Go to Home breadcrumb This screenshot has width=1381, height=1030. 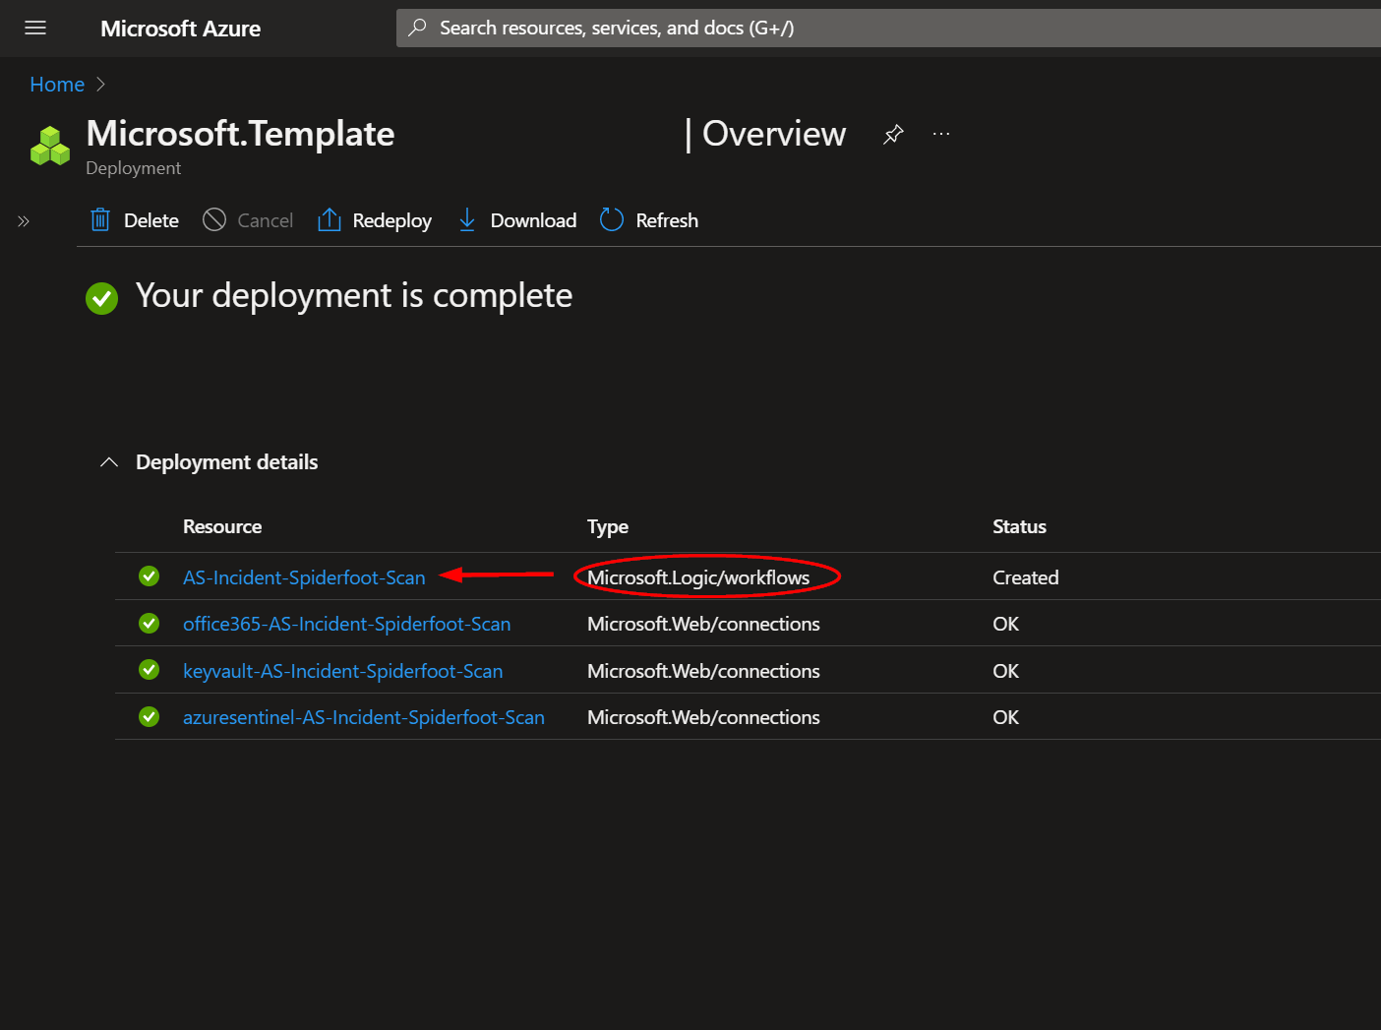pos(57,85)
